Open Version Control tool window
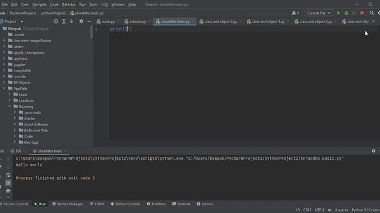This screenshot has height=213, width=380. pyautogui.click(x=14, y=204)
